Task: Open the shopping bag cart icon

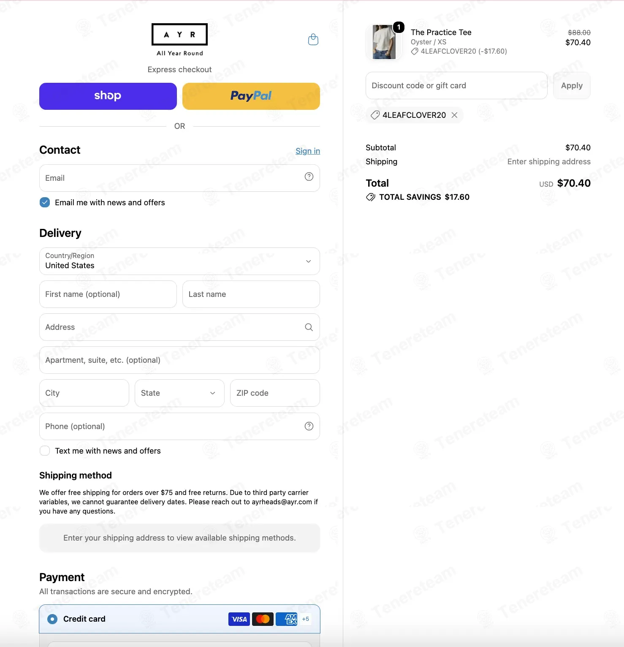Action: (x=313, y=39)
